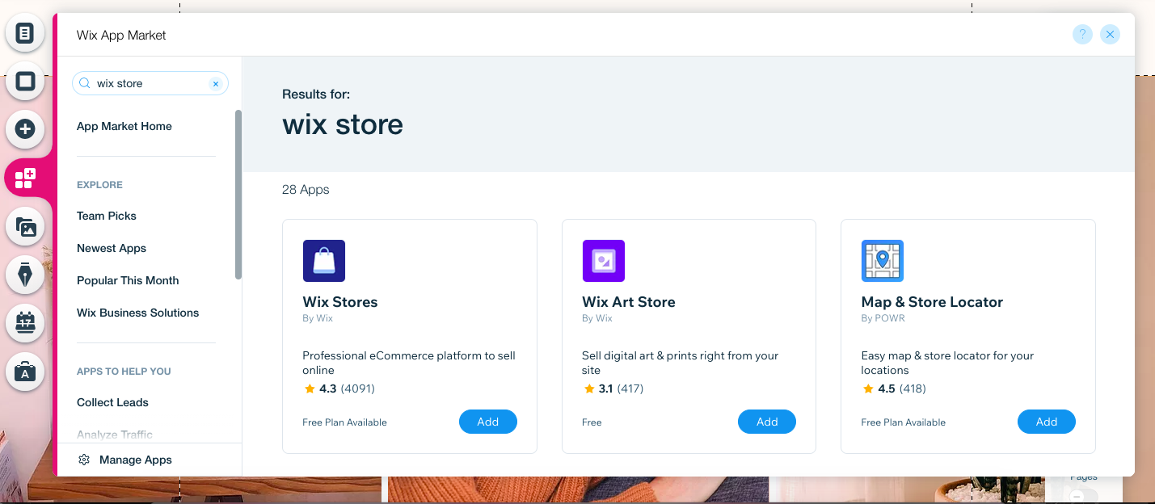
Task: Open Analyze Traffic category
Action: click(115, 435)
